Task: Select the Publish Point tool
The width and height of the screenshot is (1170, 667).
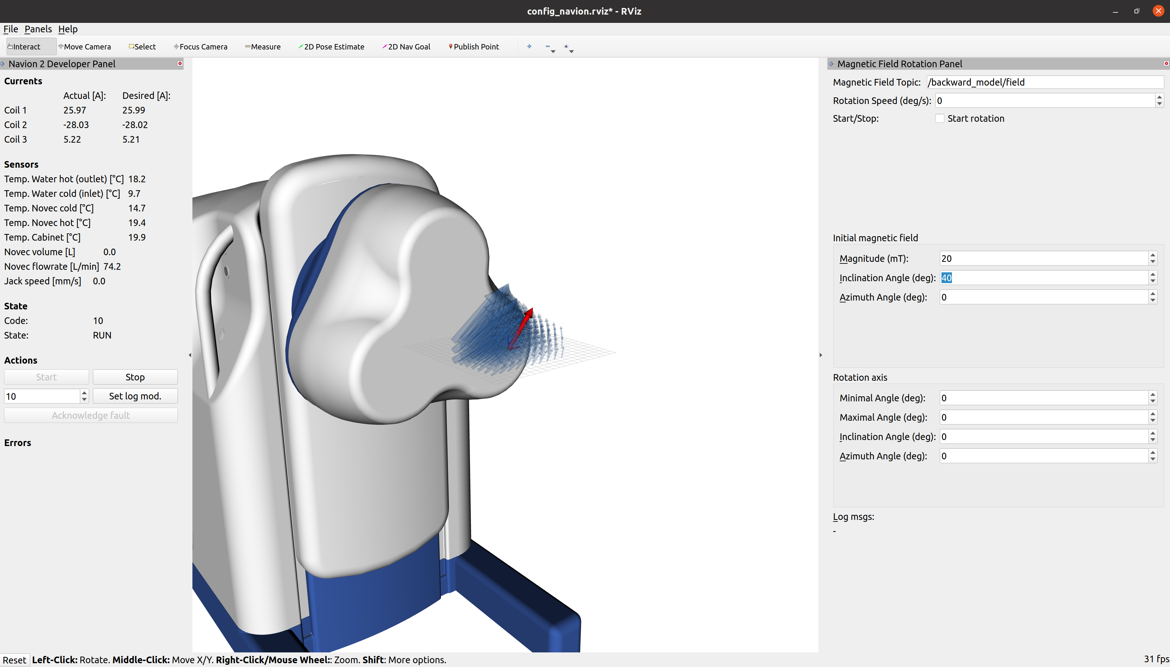Action: coord(474,47)
